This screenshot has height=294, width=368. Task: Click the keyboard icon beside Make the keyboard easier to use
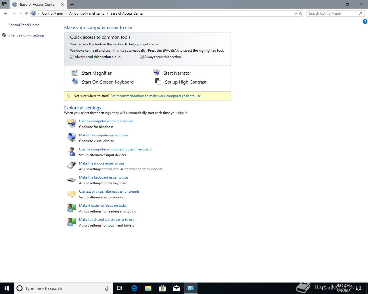[71, 180]
